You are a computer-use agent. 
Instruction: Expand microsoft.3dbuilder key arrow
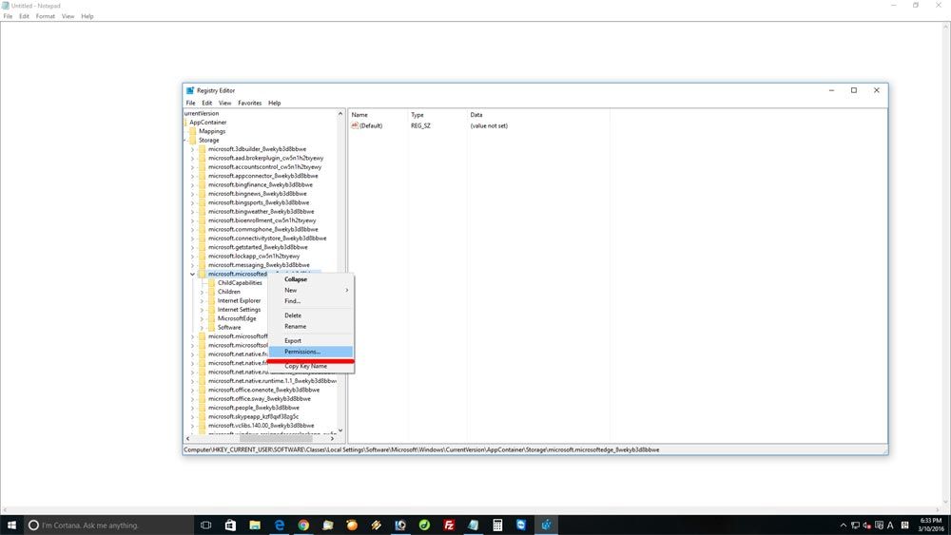(193, 149)
